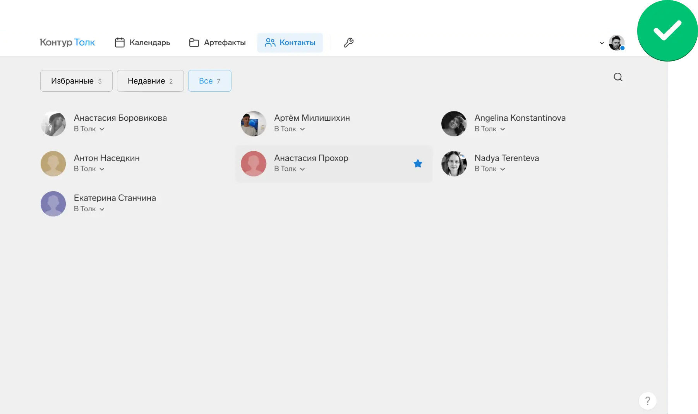
Task: Expand 'В Толк' dropdown under Екатерина Станчина
Action: [x=89, y=209]
